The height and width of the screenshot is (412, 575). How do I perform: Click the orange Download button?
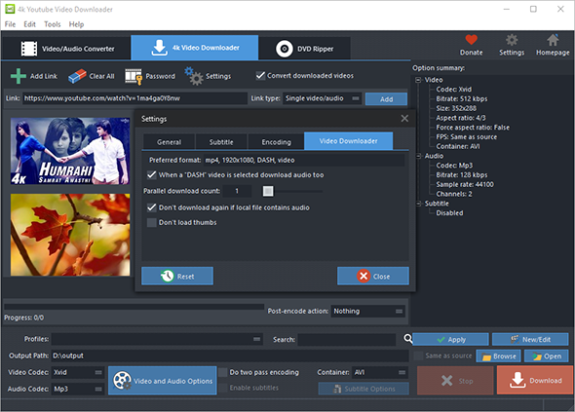(x=535, y=380)
